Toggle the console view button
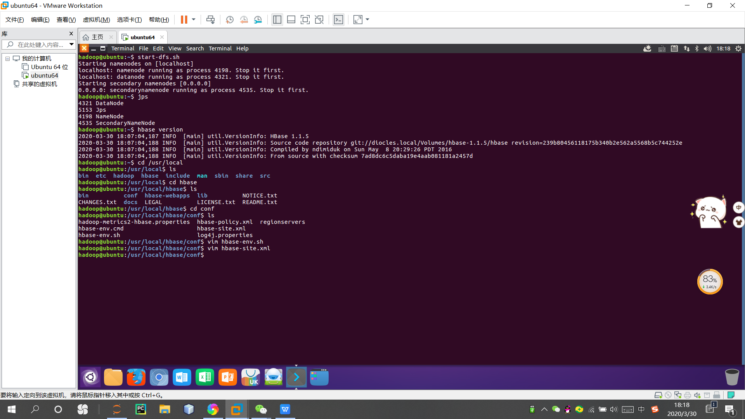Viewport: 745px width, 419px height. point(338,20)
